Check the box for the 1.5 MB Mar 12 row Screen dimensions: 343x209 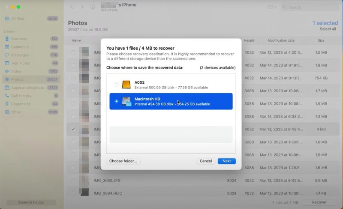(73, 52)
